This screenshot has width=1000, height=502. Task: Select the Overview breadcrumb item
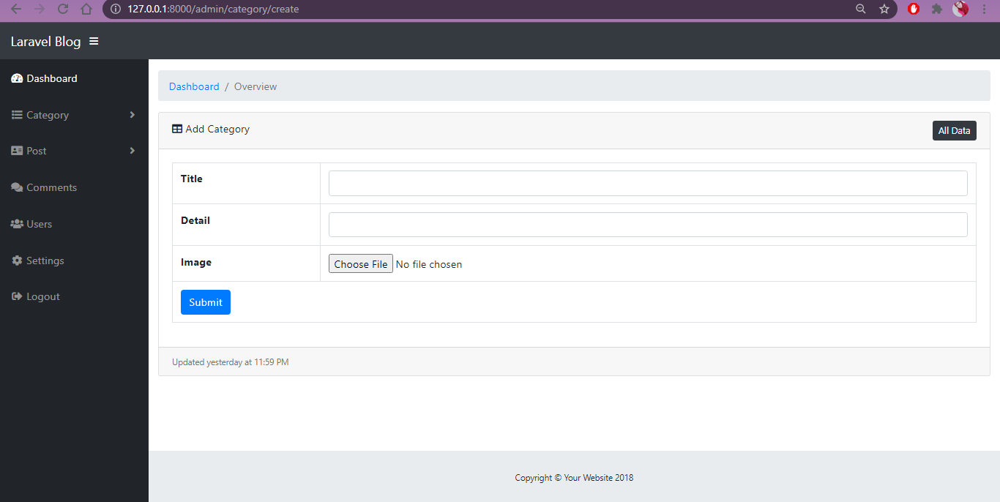pos(255,86)
